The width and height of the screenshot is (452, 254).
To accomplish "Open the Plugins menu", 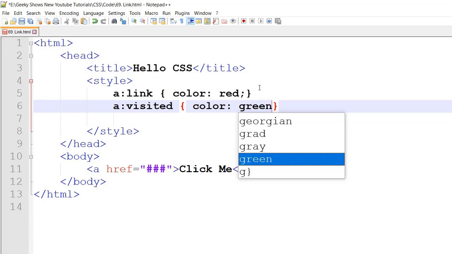I will [x=182, y=13].
